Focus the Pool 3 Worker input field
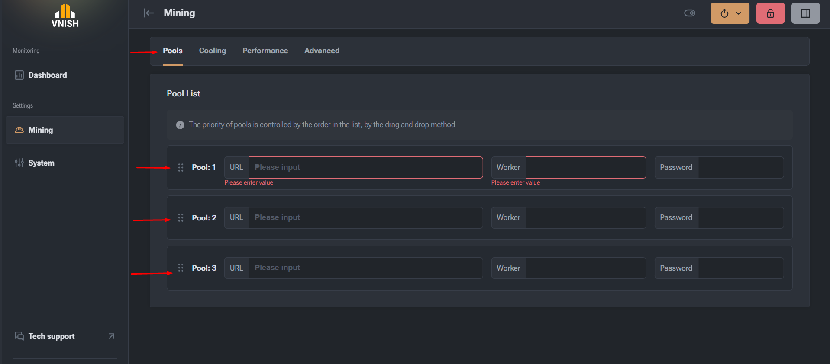 coord(586,268)
